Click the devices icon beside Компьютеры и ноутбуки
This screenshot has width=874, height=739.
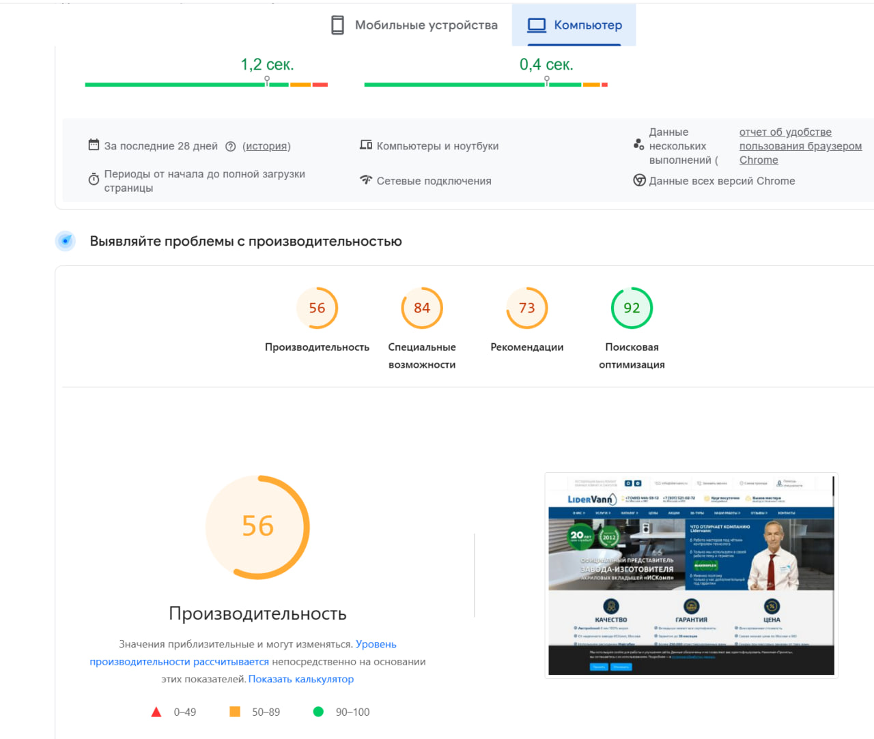366,145
